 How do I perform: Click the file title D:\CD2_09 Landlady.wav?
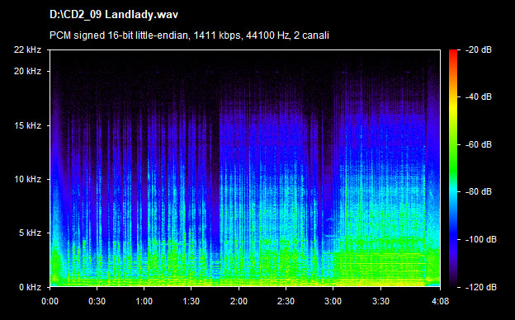pyautogui.click(x=114, y=15)
